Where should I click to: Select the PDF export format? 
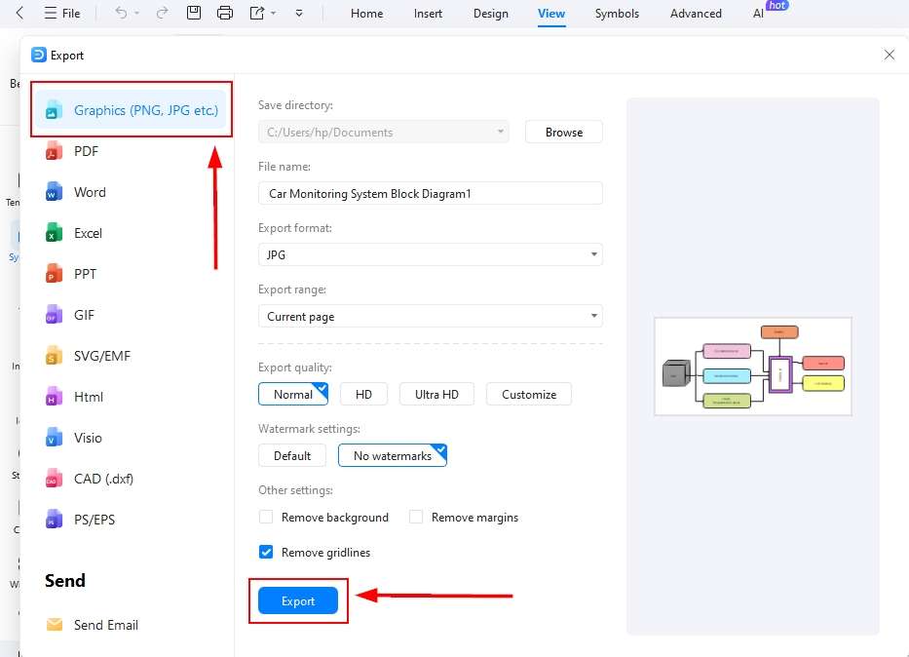tap(88, 151)
